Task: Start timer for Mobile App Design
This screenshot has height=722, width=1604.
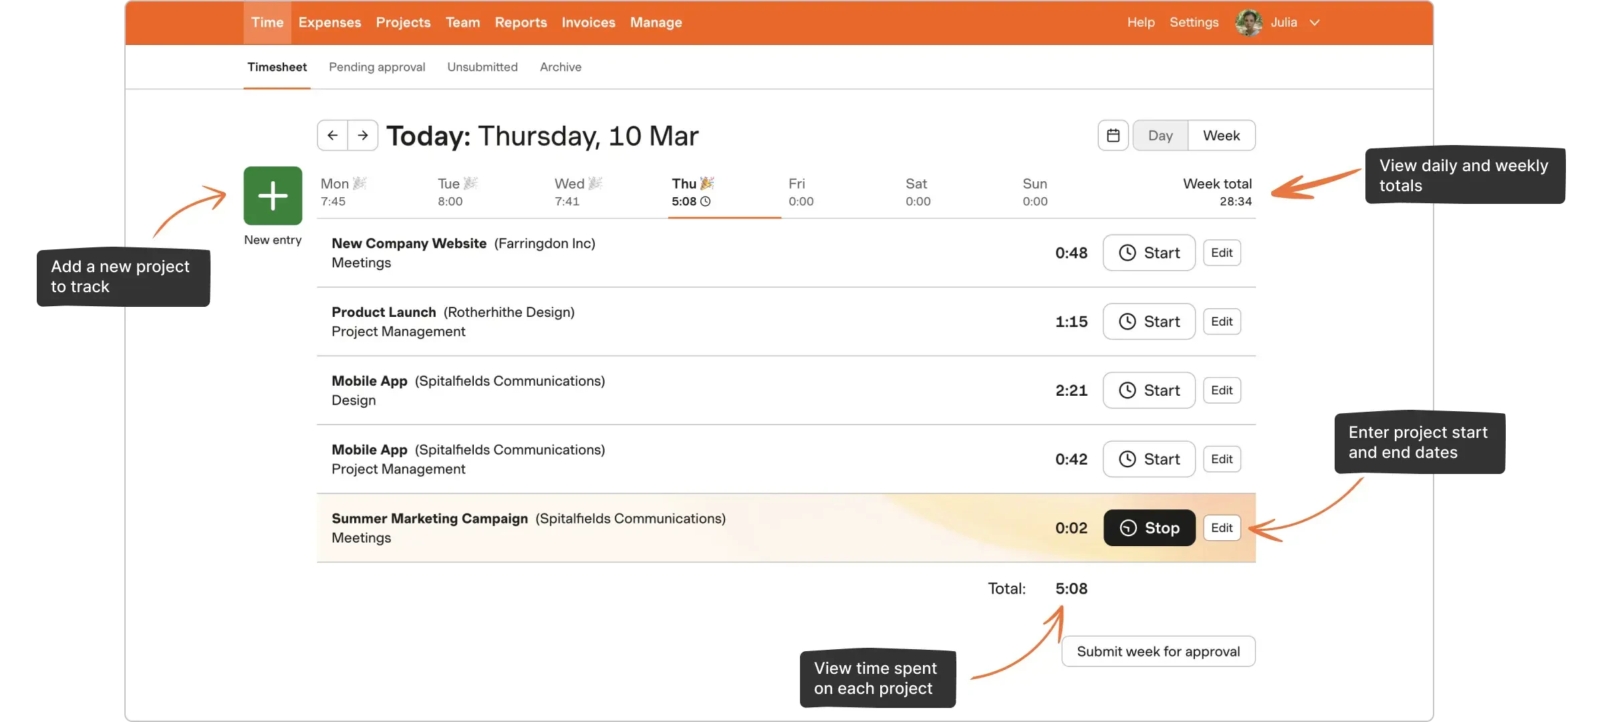Action: click(x=1149, y=390)
